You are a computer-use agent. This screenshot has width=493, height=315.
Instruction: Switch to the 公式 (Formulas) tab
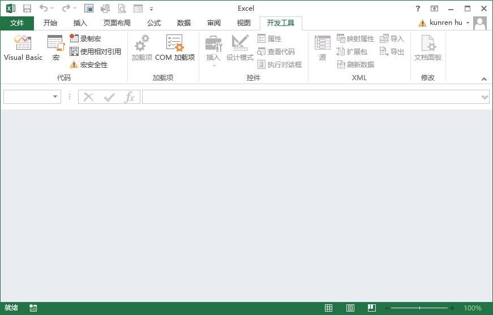click(x=153, y=23)
